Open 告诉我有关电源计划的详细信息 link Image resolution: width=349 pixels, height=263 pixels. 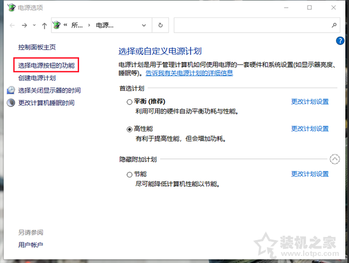(x=189, y=73)
